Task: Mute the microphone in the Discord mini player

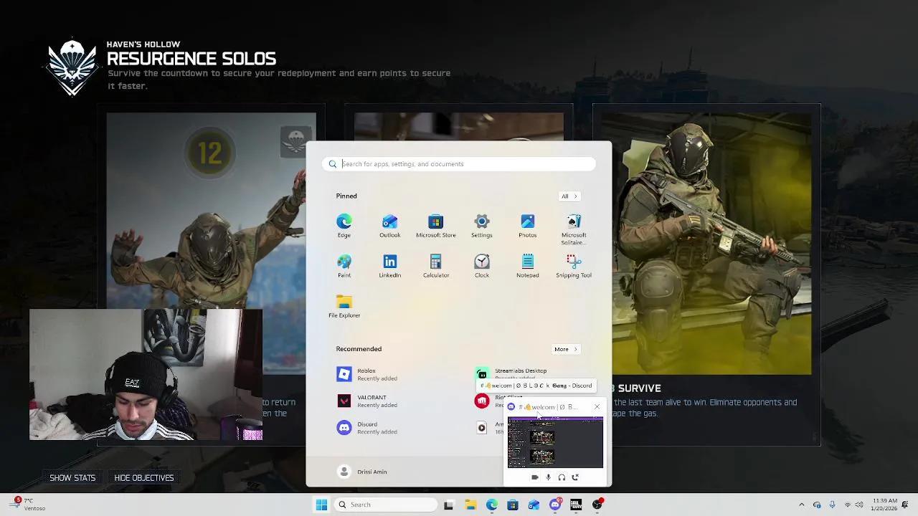Action: tap(549, 477)
